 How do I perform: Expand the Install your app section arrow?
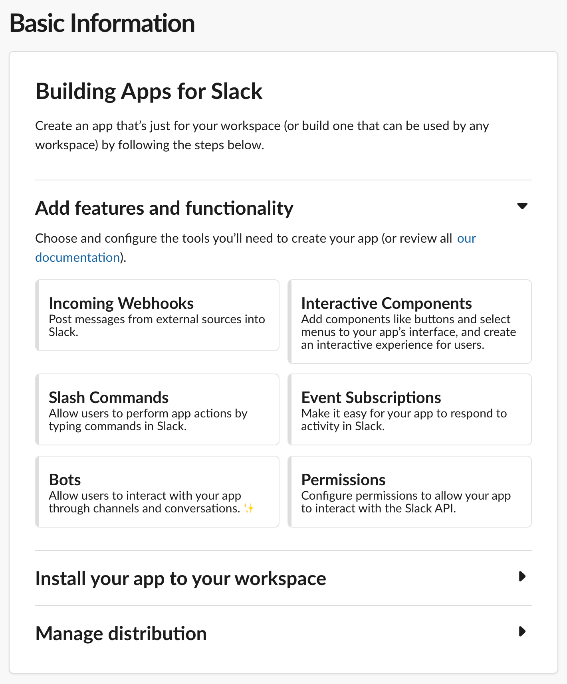click(522, 576)
